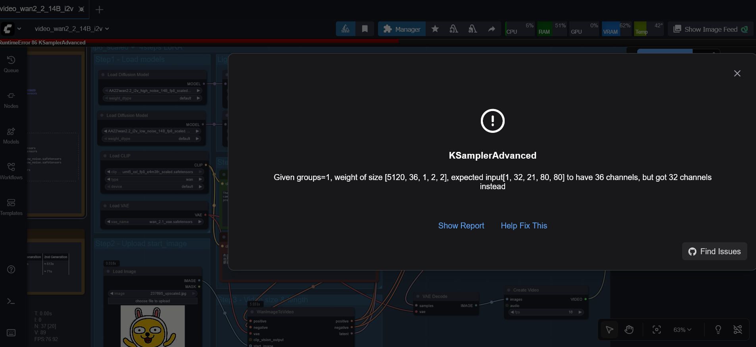756x347 pixels.
Task: Click choose file to upload button
Action: 153,301
